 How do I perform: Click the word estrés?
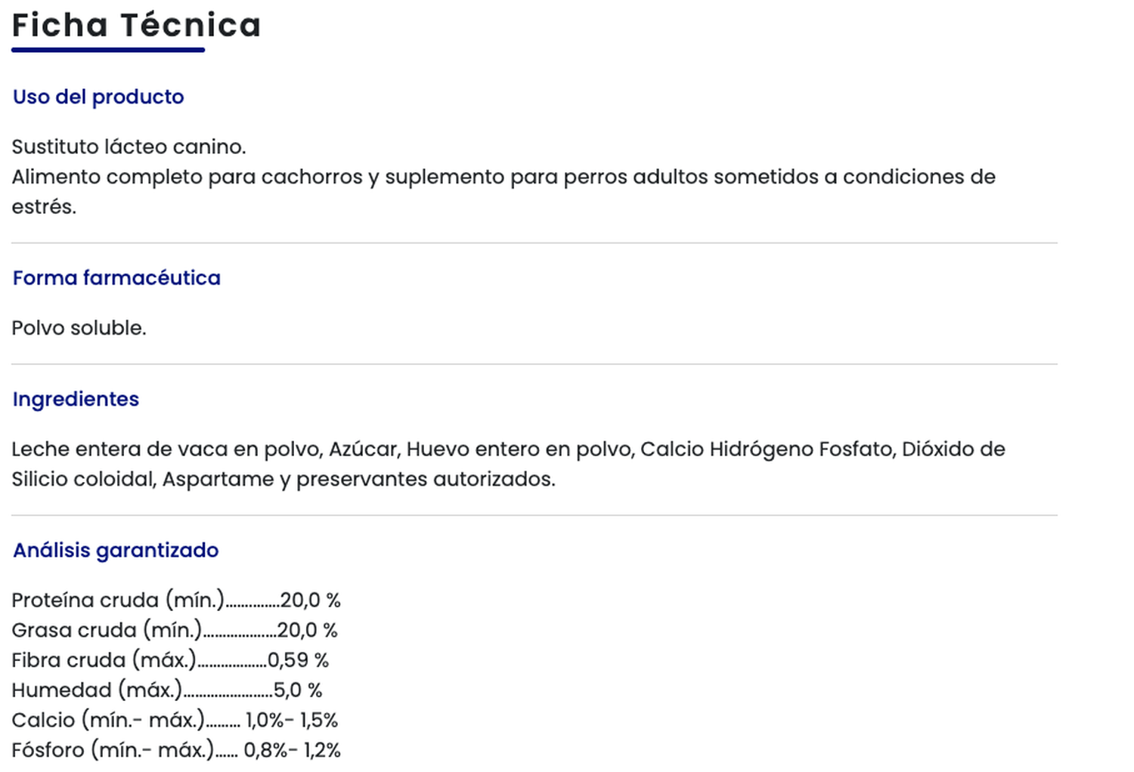click(x=44, y=207)
